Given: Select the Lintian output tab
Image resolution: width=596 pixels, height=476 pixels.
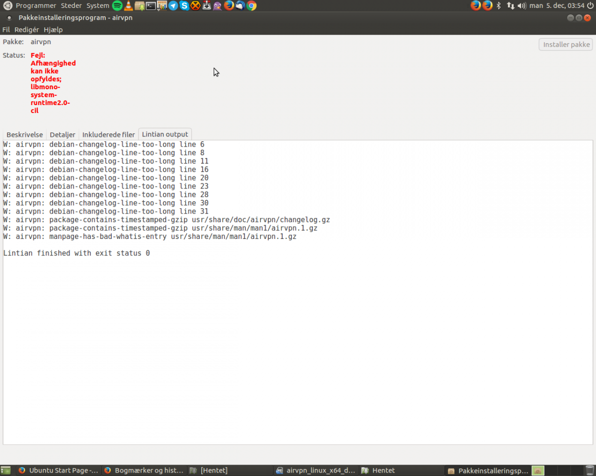Looking at the screenshot, I should pos(165,134).
